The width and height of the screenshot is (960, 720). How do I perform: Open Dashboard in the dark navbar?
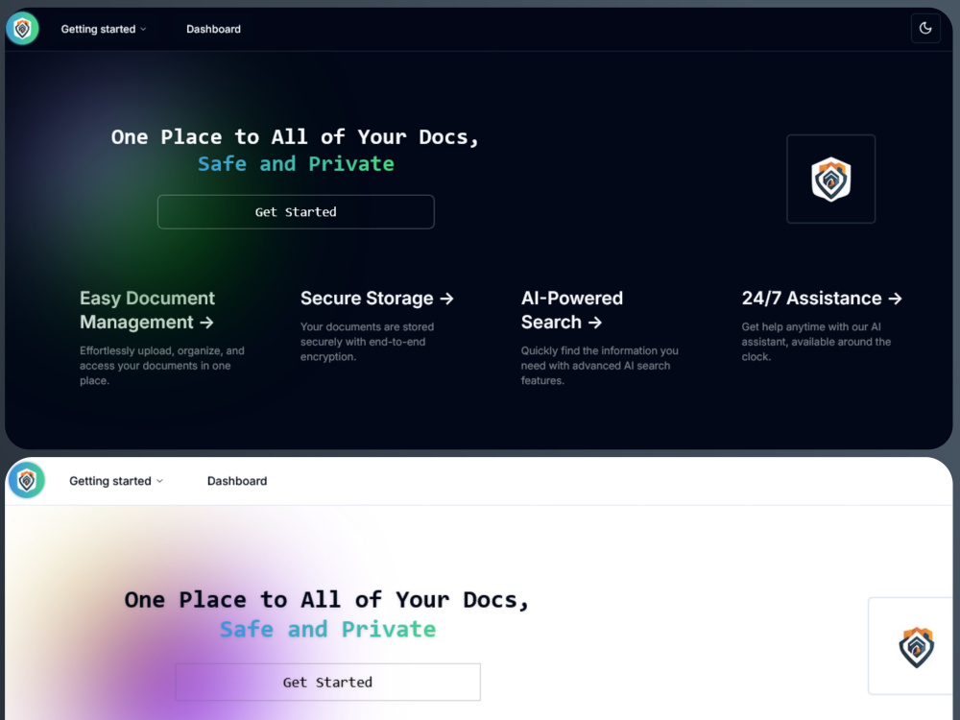pos(213,29)
